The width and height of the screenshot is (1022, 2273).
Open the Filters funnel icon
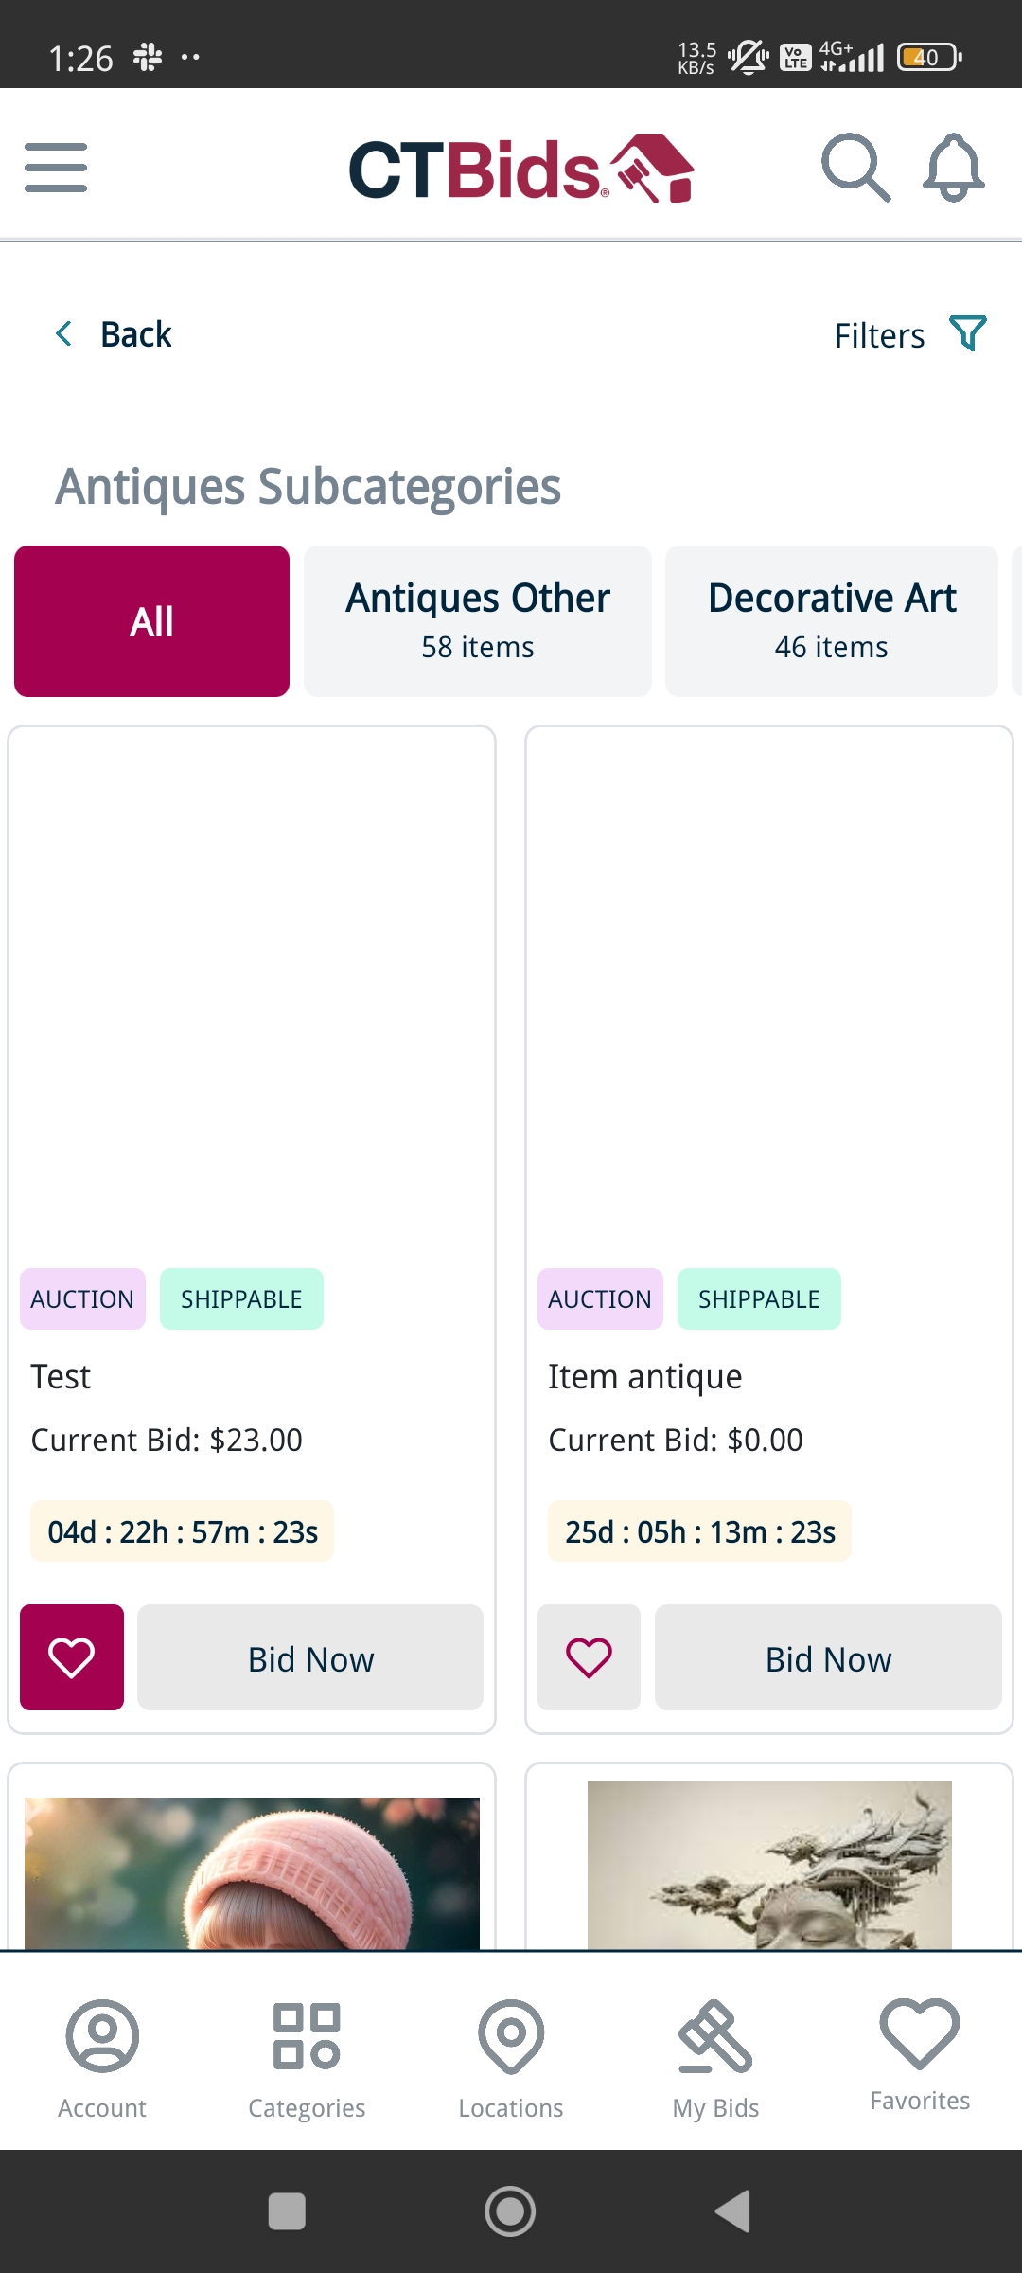(968, 334)
